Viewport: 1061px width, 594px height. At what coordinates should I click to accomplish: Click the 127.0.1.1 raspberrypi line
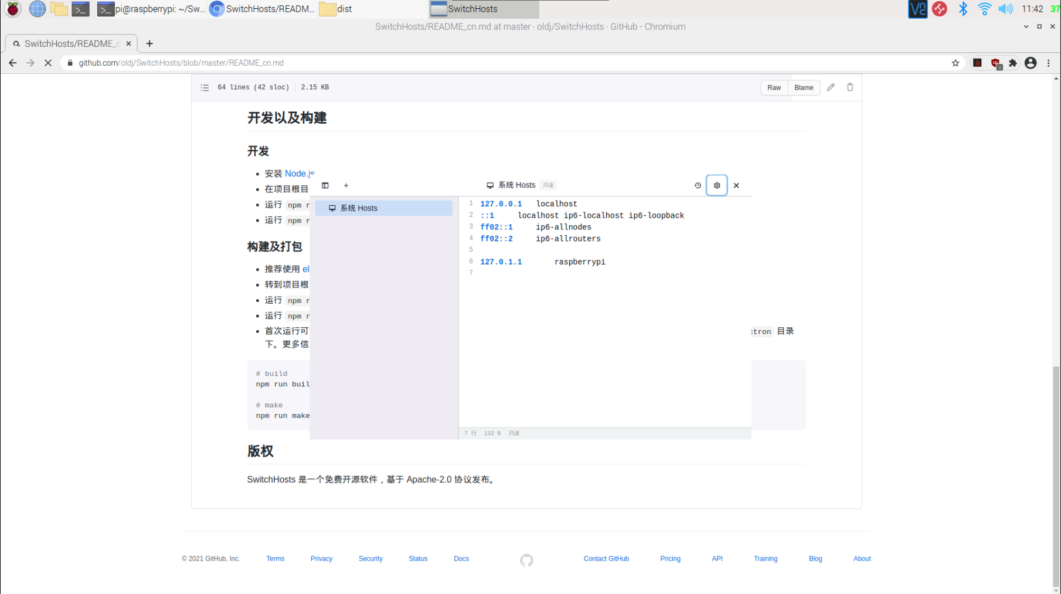coord(543,262)
